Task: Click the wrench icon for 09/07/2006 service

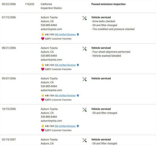Action: pyautogui.click(x=85, y=79)
